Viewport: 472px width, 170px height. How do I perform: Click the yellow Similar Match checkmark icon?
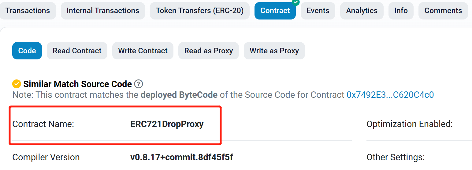coord(17,84)
